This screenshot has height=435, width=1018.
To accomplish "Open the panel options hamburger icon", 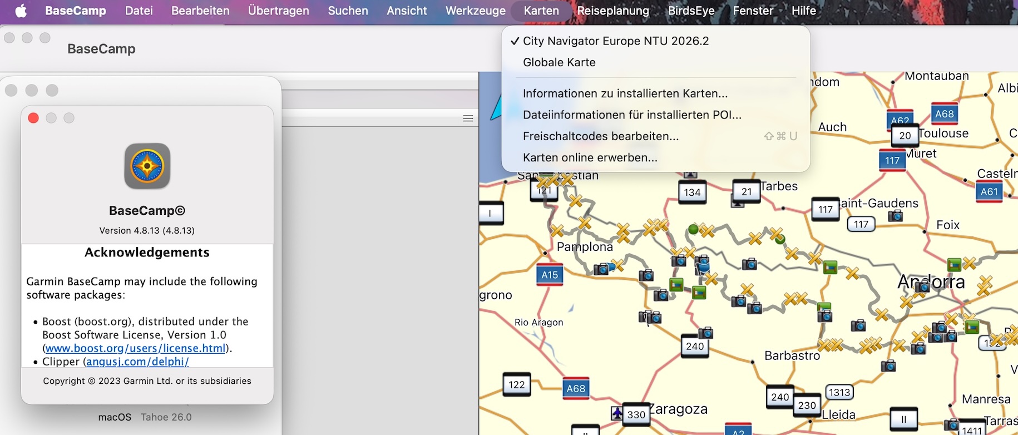I will [468, 118].
